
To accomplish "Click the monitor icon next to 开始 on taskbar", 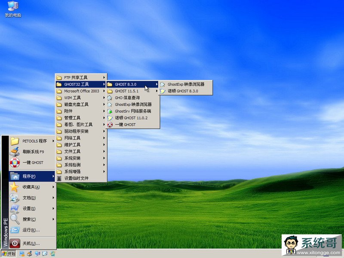I will pyautogui.click(x=22, y=254).
